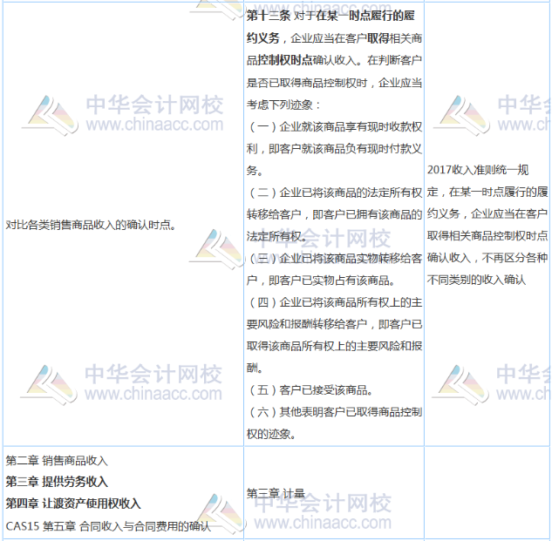Click the empty bottom-right table cell
The width and height of the screenshot is (552, 541).
[487, 493]
